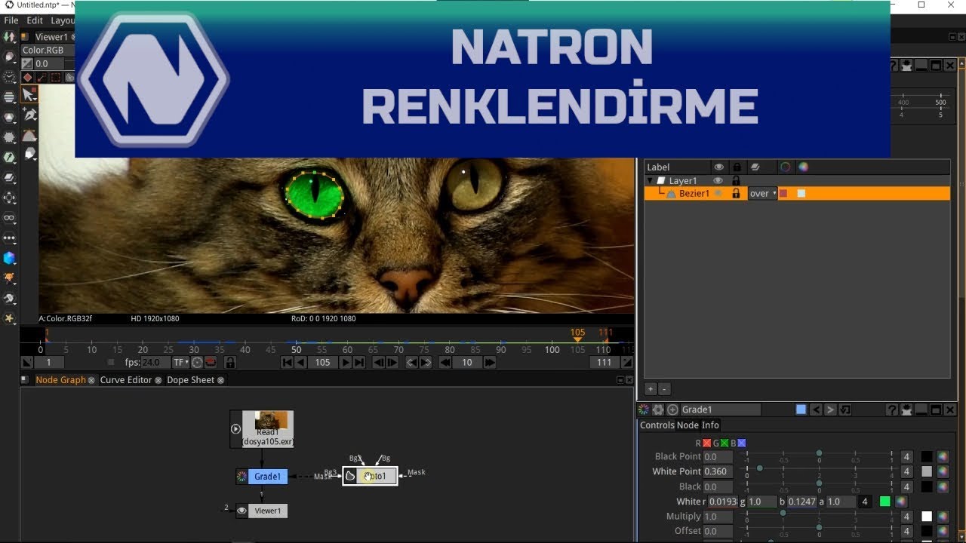The height and width of the screenshot is (543, 966).
Task: Click the minus remove item button
Action: pyautogui.click(x=664, y=389)
